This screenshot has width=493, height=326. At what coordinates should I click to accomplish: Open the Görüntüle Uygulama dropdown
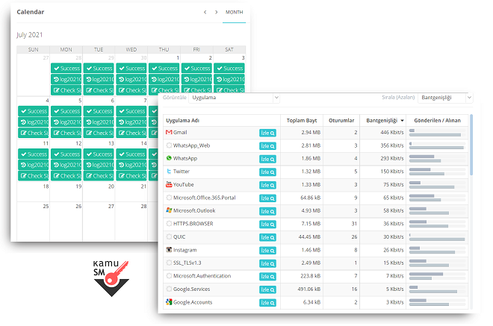(234, 97)
